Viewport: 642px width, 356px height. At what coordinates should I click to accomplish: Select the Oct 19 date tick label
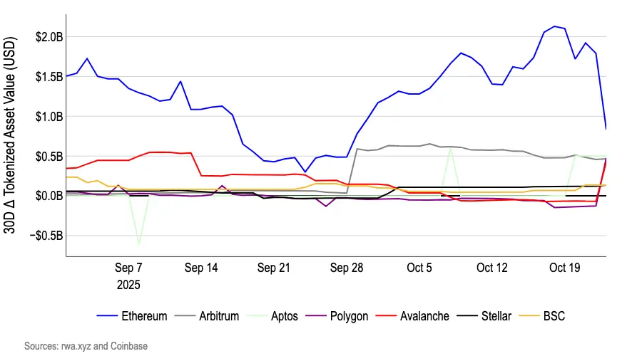pyautogui.click(x=565, y=268)
